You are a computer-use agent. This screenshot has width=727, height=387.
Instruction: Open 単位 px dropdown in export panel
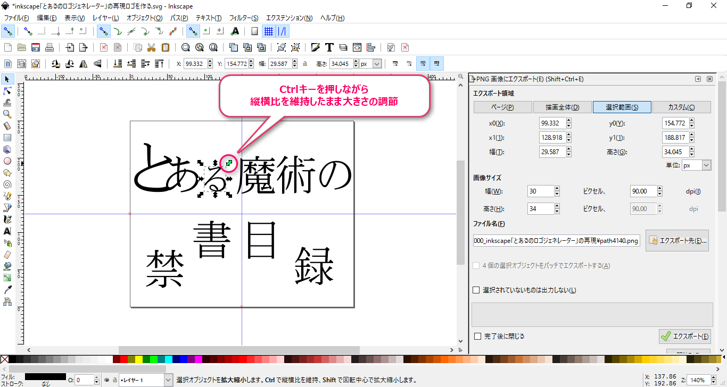click(x=706, y=165)
